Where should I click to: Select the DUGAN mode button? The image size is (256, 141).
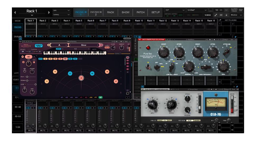coord(18,36)
